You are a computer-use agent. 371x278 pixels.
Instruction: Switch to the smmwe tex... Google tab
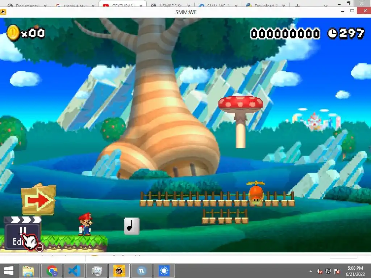tap(75, 5)
